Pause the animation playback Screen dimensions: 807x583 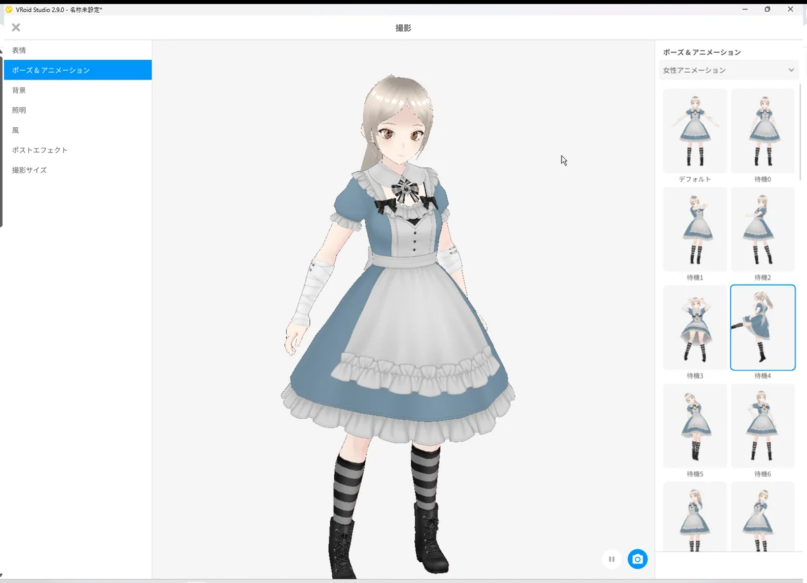(611, 559)
